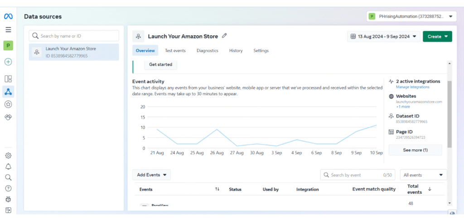Open the help question mark icon
This screenshot has height=221, width=464.
click(8, 188)
